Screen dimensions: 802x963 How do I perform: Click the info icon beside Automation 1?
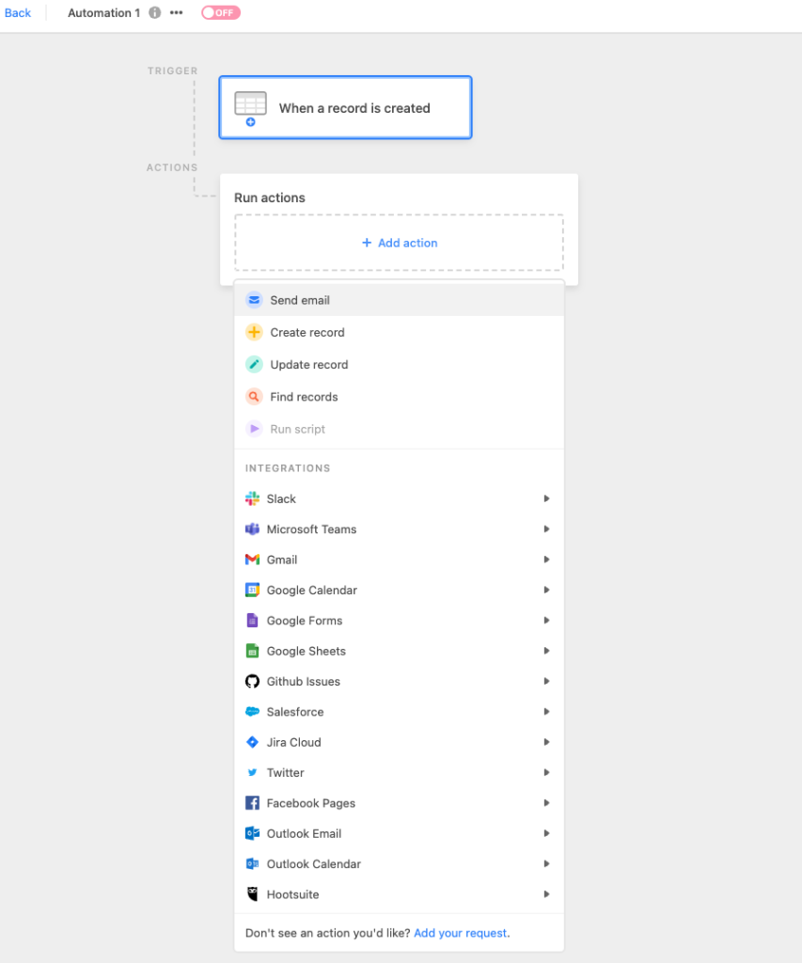pyautogui.click(x=155, y=13)
